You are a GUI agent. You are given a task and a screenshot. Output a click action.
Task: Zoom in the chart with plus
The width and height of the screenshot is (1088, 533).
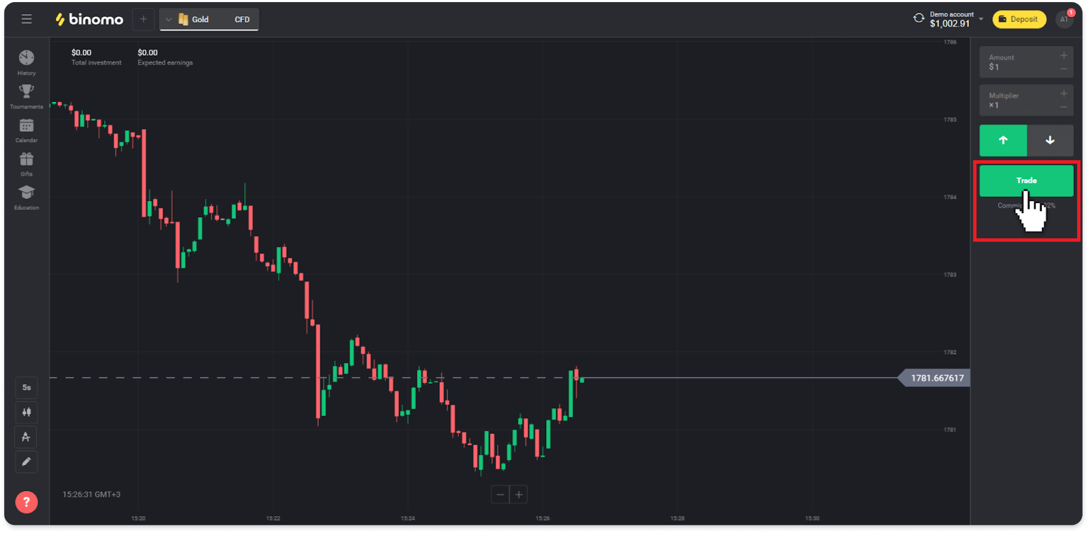click(519, 495)
